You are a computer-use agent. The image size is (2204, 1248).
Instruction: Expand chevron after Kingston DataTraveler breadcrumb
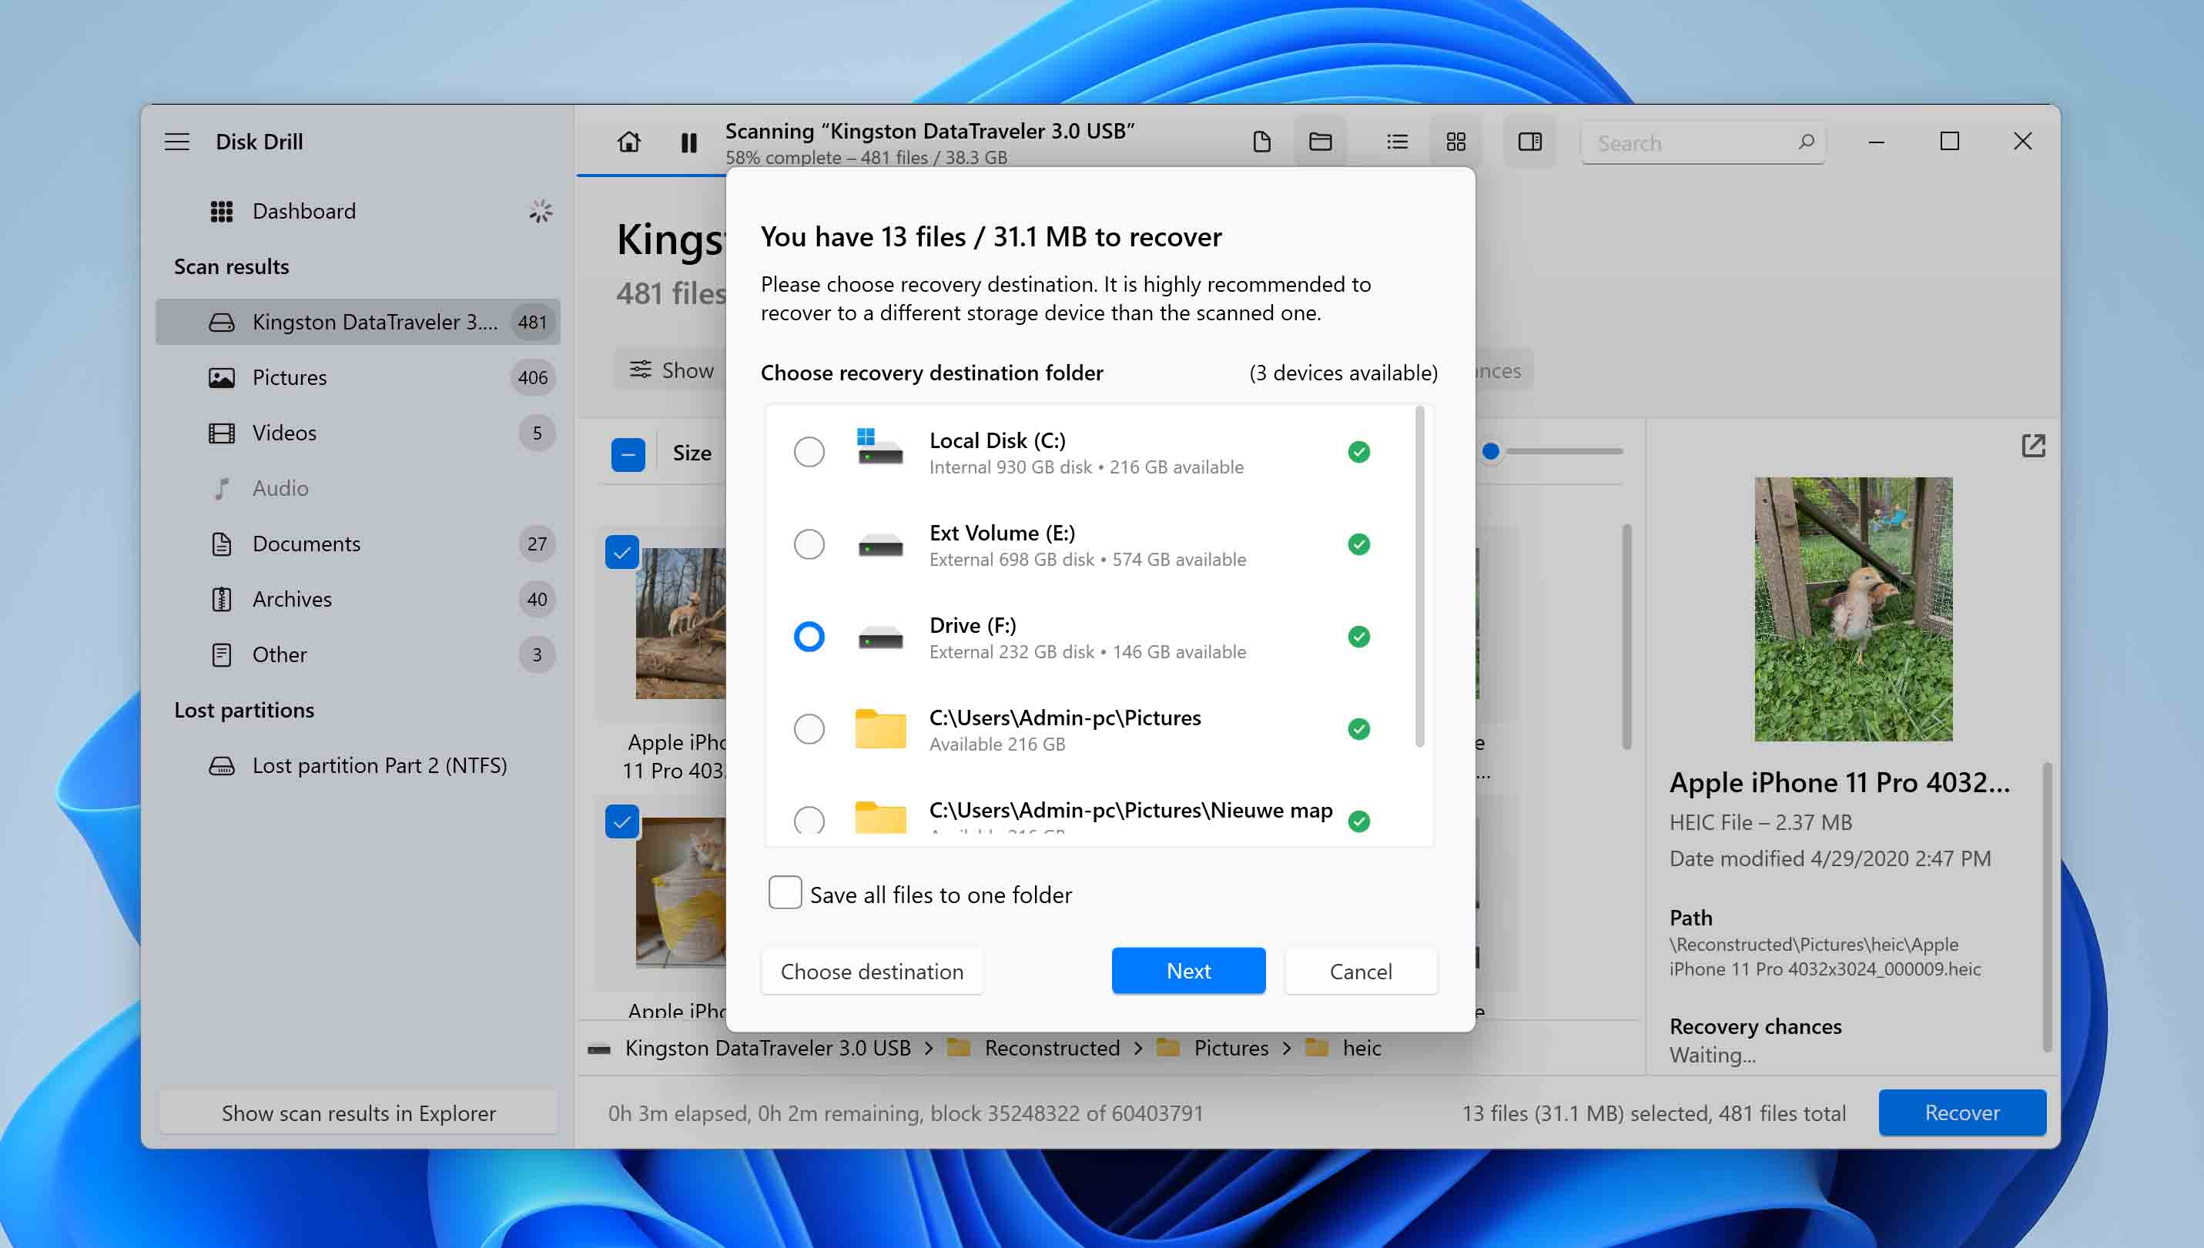pyautogui.click(x=929, y=1049)
